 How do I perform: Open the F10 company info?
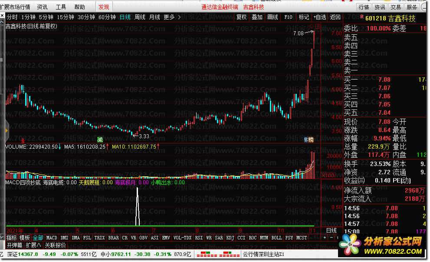coord(288,17)
